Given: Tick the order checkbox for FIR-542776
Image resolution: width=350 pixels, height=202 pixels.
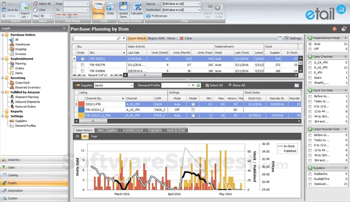Looking at the screenshot, I should click(x=82, y=65).
